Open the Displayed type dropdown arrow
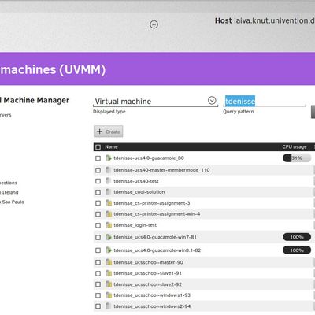The image size is (315, 315). coord(212,100)
